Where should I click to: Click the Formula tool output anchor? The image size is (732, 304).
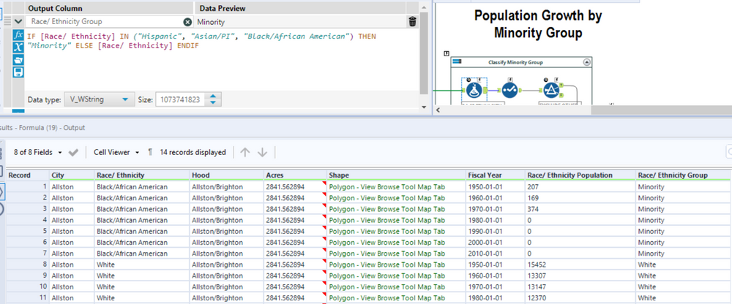(x=485, y=90)
